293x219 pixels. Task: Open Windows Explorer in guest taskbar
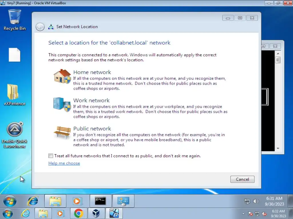55,201
